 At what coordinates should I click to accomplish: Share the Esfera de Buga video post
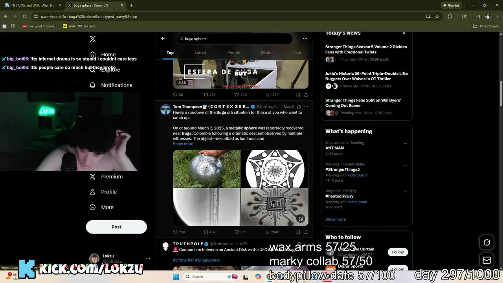pos(306,95)
